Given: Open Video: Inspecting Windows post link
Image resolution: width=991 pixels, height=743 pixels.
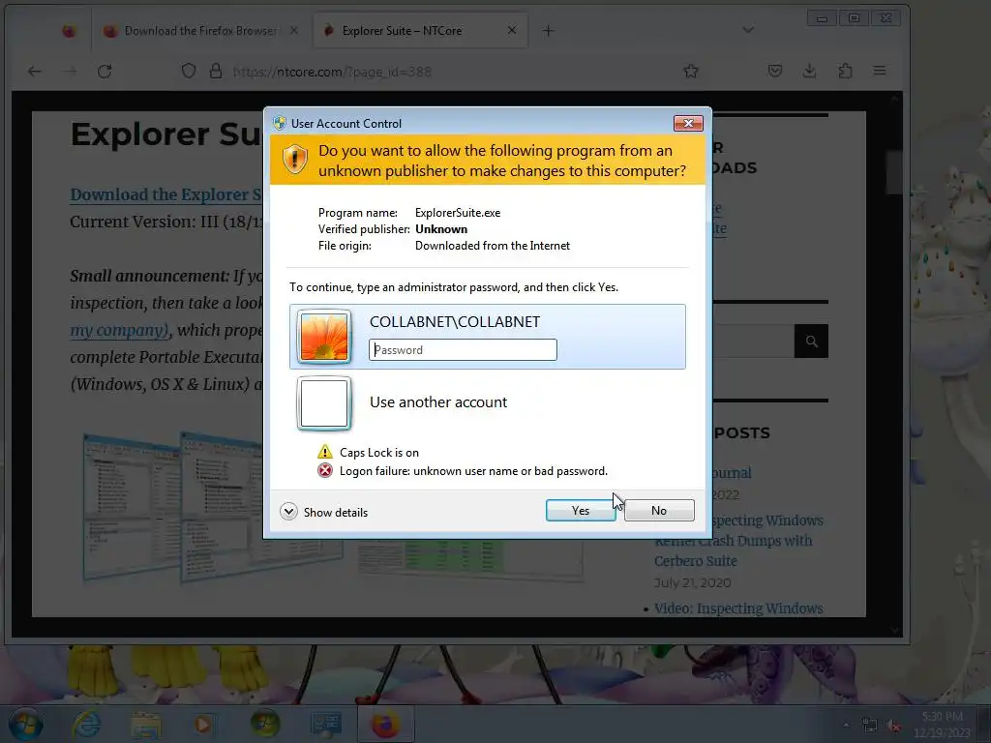Looking at the screenshot, I should [x=738, y=609].
